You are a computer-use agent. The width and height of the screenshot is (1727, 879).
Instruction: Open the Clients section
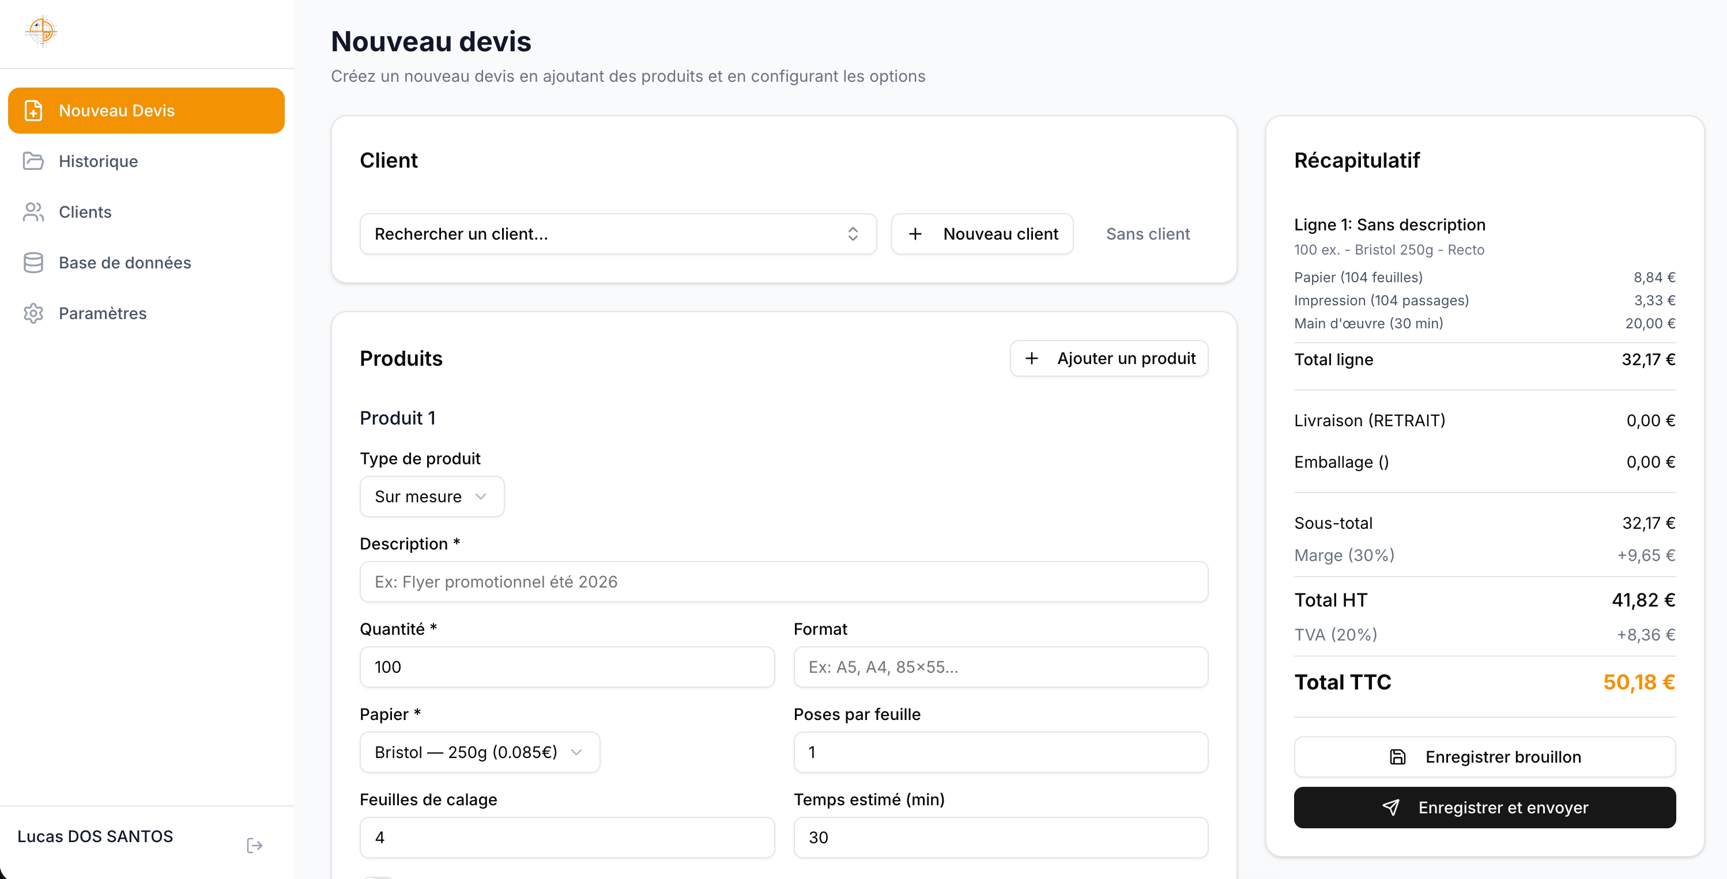tap(146, 212)
